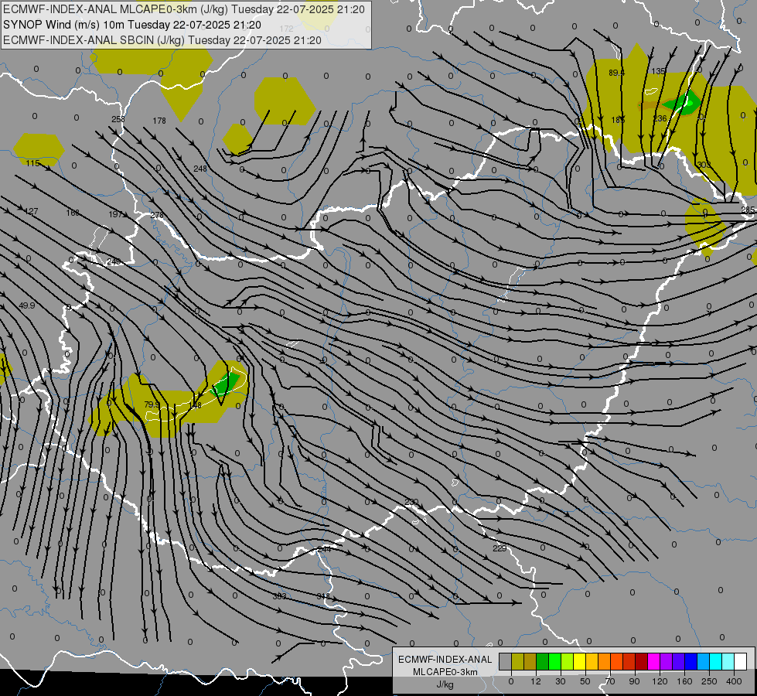This screenshot has height=696, width=757.
Task: Click the map value 229
Action: (x=500, y=549)
